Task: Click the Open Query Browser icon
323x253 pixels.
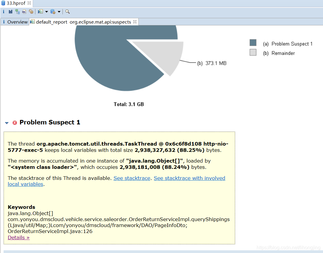Action: tap(53, 12)
